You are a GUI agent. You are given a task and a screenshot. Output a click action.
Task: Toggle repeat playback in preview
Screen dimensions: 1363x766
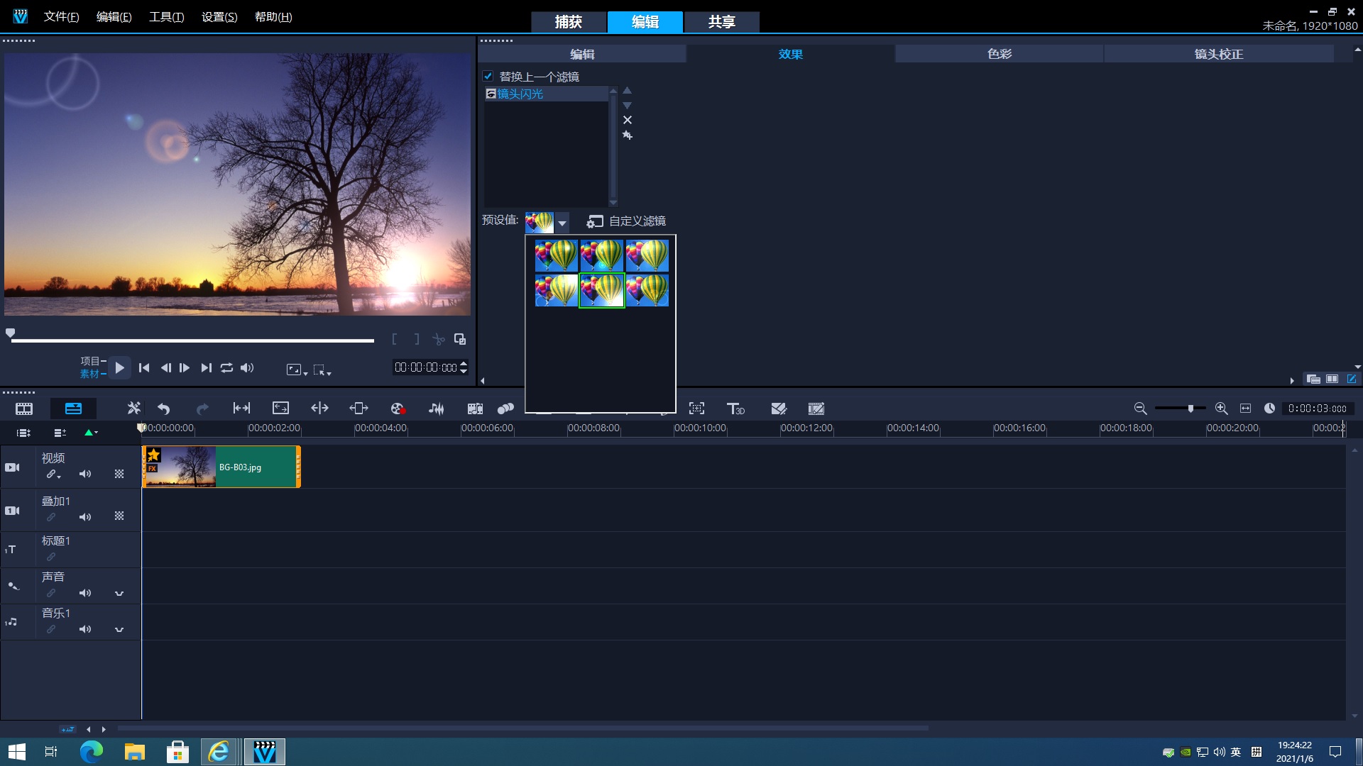click(226, 367)
